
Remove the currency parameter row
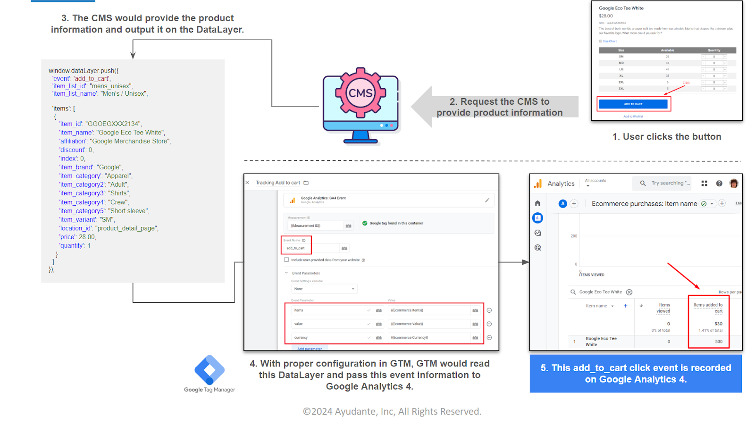click(489, 338)
